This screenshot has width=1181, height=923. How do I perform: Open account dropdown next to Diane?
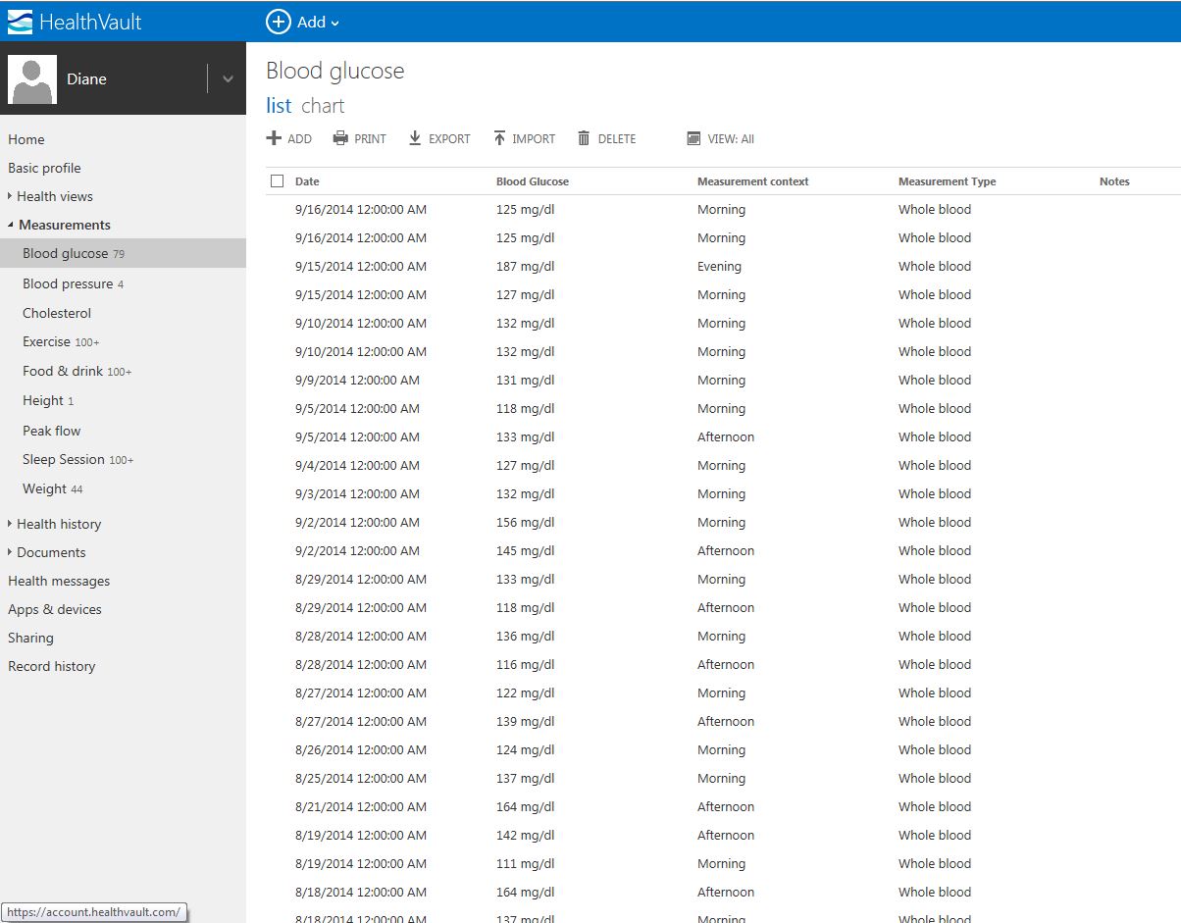coord(228,79)
